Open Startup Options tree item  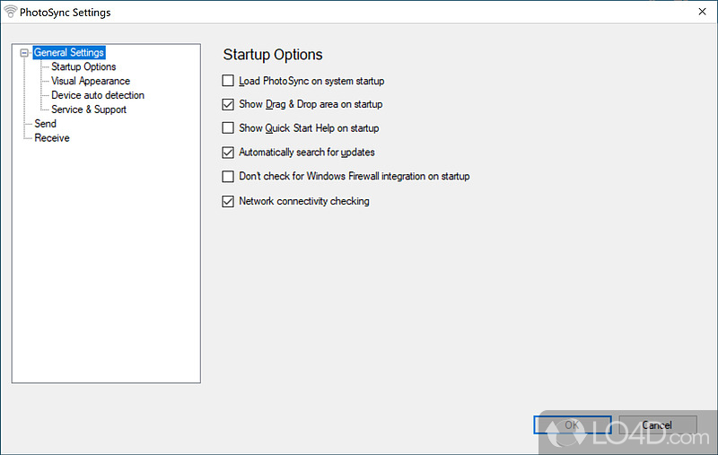[83, 66]
